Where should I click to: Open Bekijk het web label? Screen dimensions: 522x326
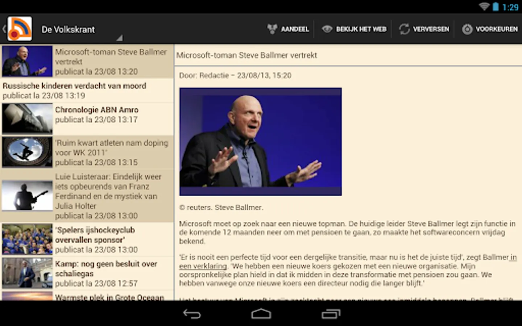(361, 29)
